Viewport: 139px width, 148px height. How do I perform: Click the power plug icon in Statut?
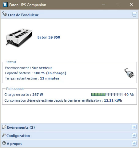[129, 73]
